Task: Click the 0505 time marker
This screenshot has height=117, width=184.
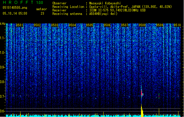Action: pos(90,25)
